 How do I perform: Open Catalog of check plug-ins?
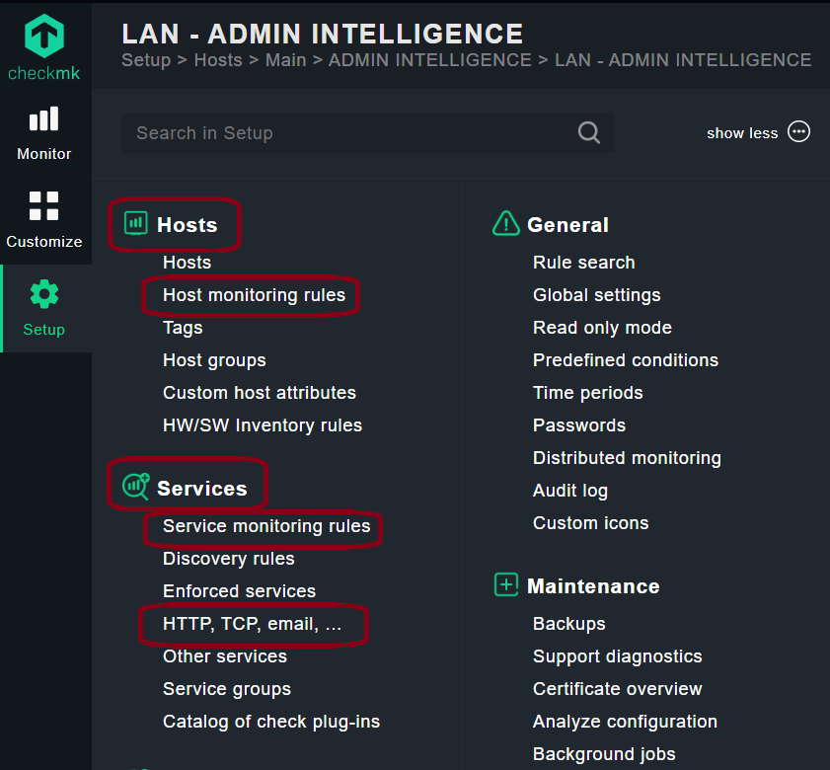(271, 722)
